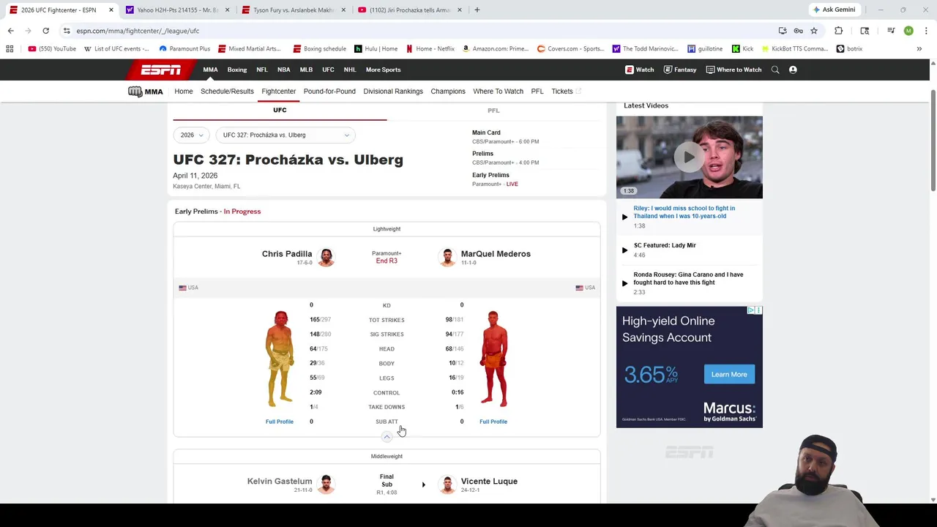937x527 pixels.
Task: Open a new browser tab with plus icon
Action: (477, 10)
